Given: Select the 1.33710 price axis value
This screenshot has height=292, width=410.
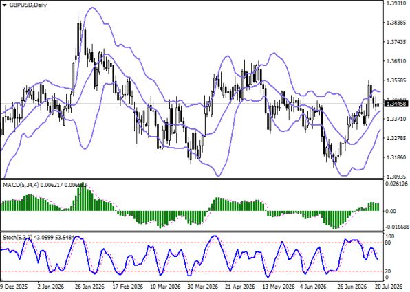Looking at the screenshot, I should 396,119.
